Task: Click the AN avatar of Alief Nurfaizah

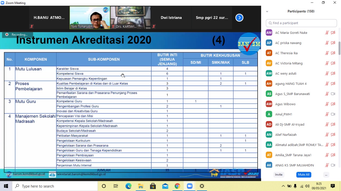Action: click(269, 135)
